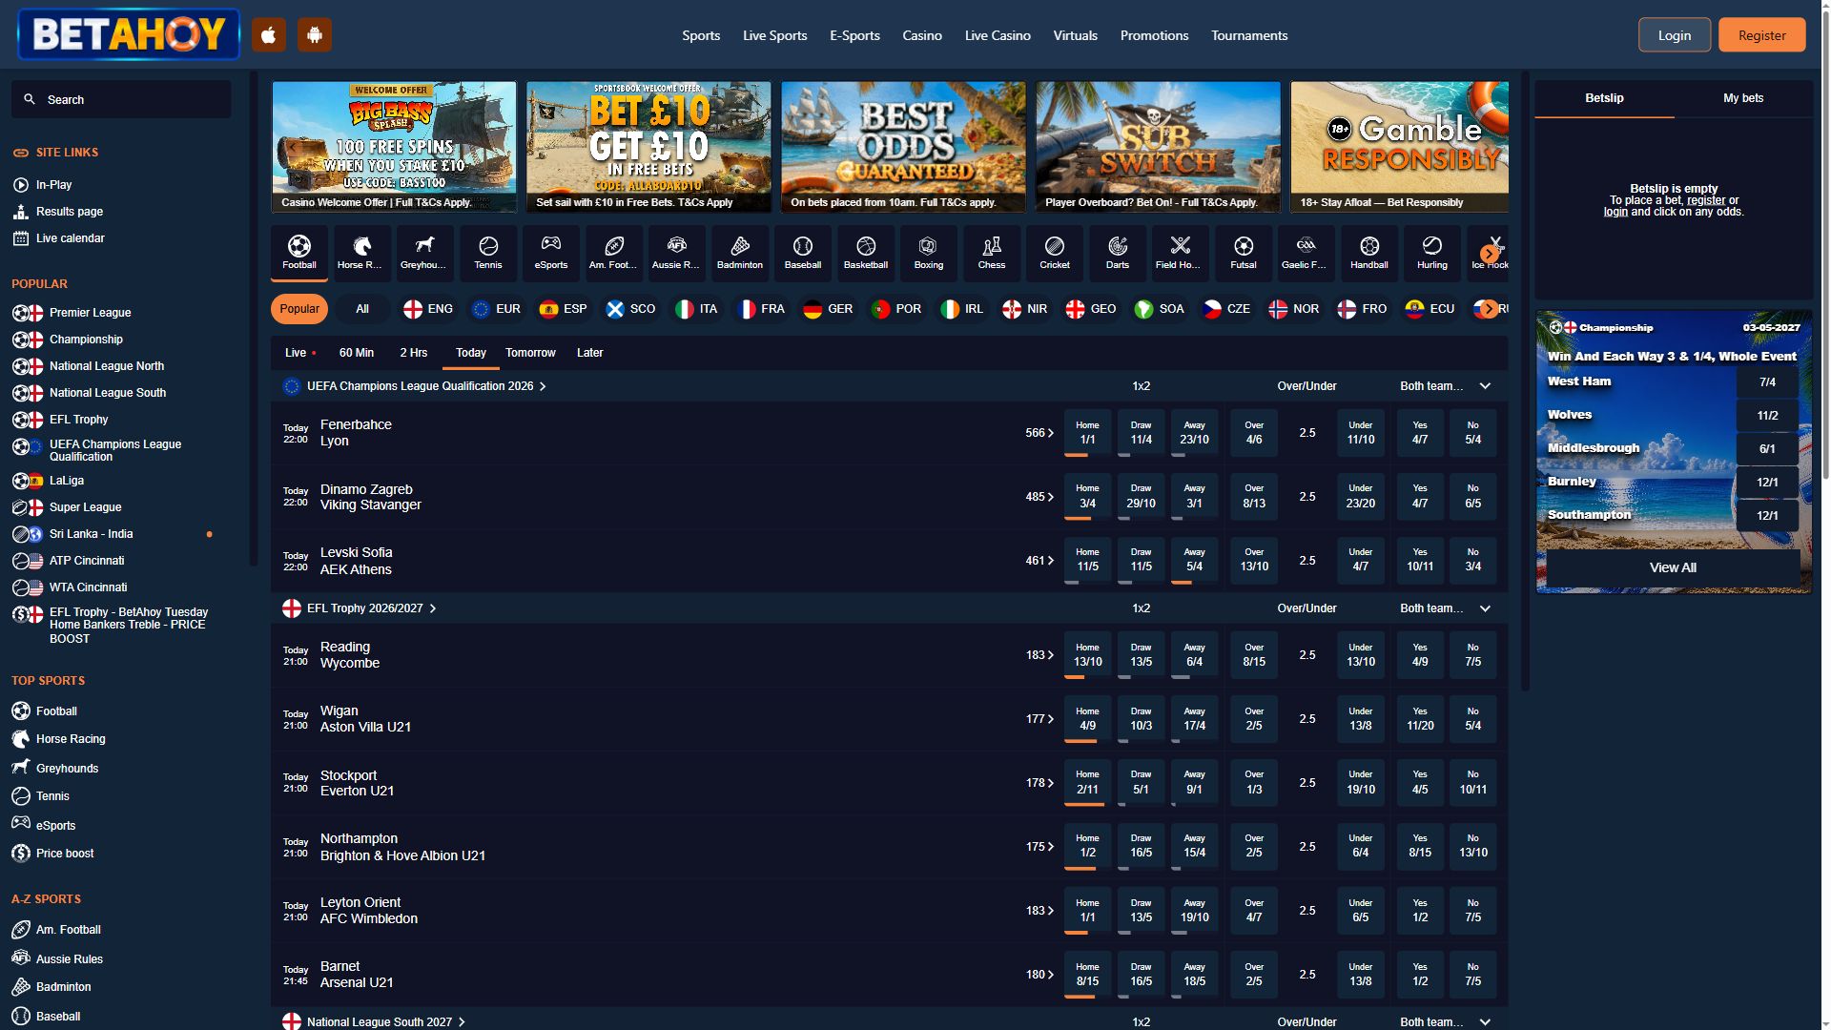1831x1030 pixels.
Task: Expand market dropdown for National League South
Action: coord(1485,1021)
